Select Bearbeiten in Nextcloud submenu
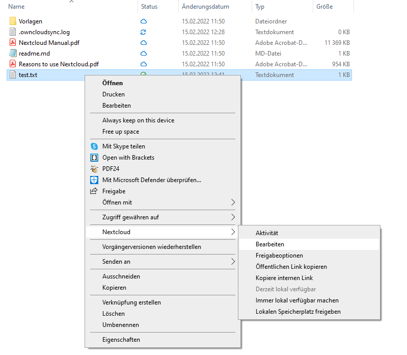The width and height of the screenshot is (407, 355). (x=309, y=244)
